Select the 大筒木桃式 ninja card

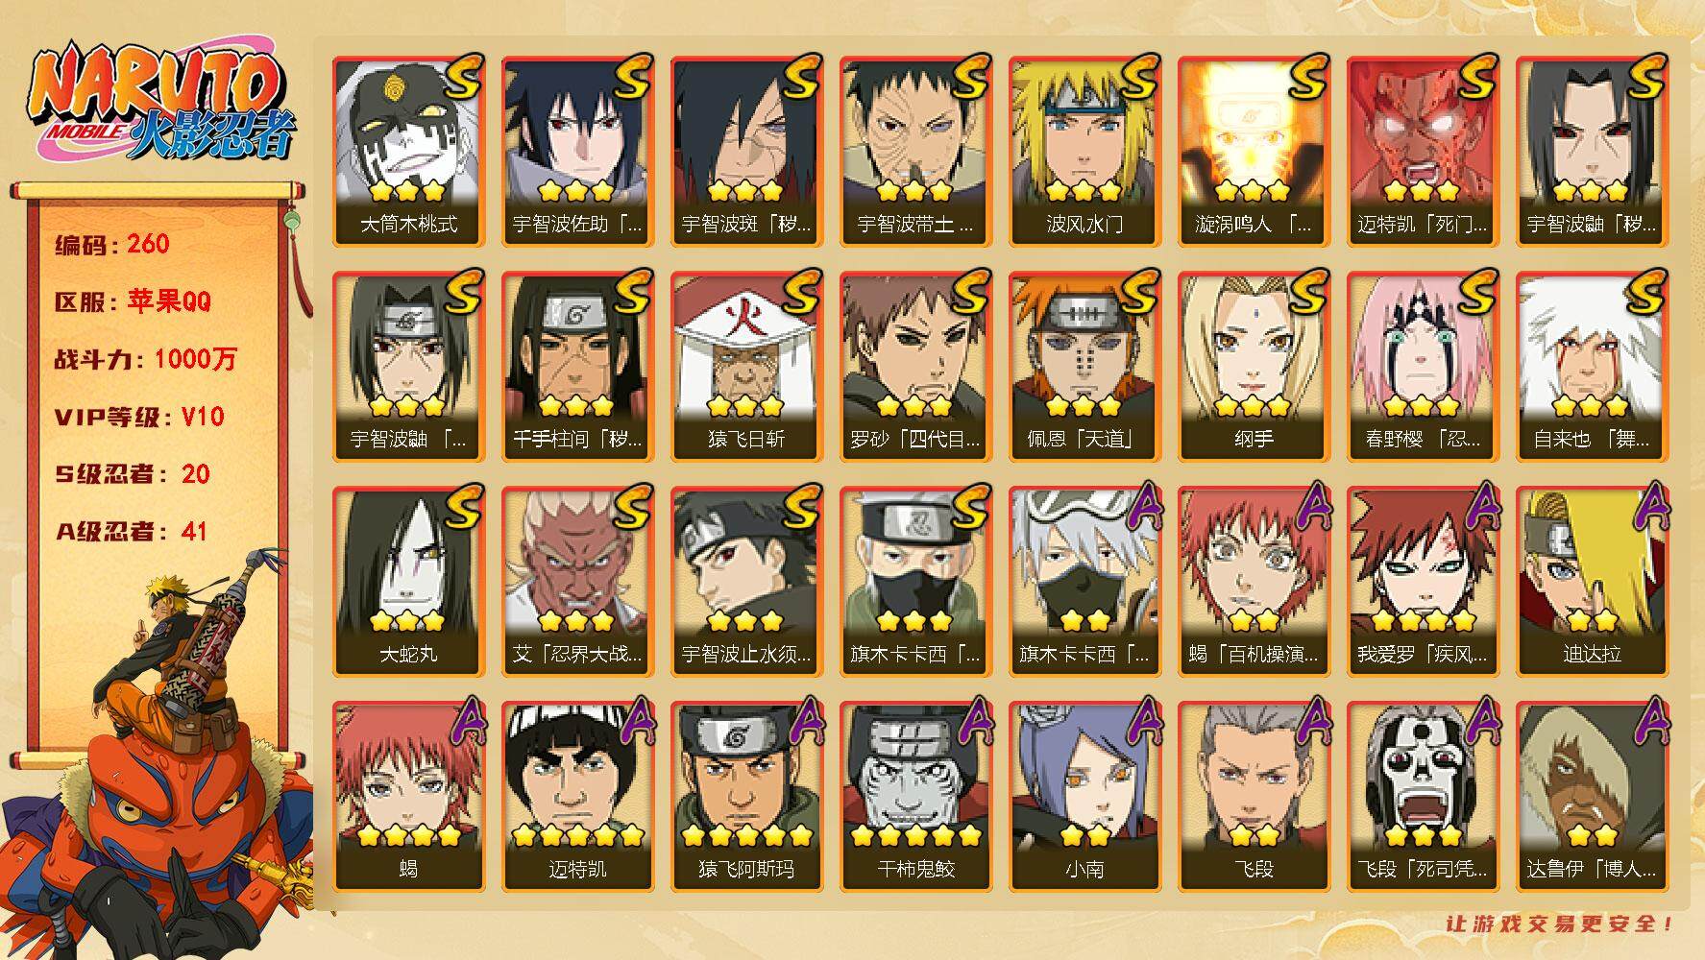pos(409,152)
